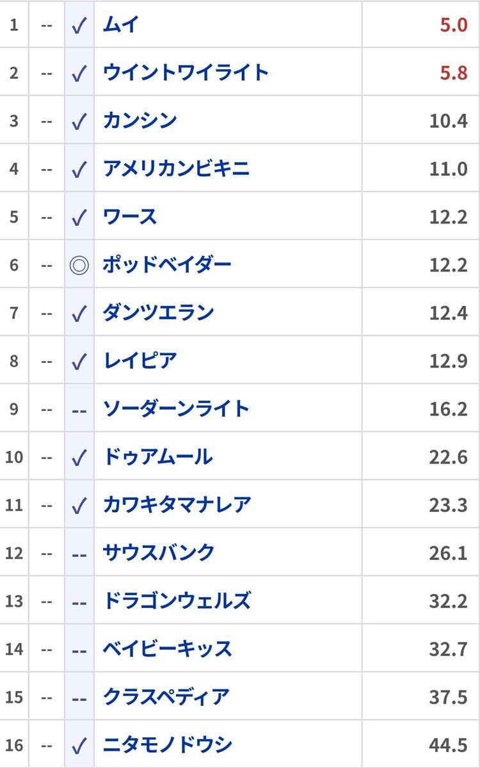This screenshot has height=768, width=480.
Task: Click the check mark beside ワース
Action: (79, 218)
